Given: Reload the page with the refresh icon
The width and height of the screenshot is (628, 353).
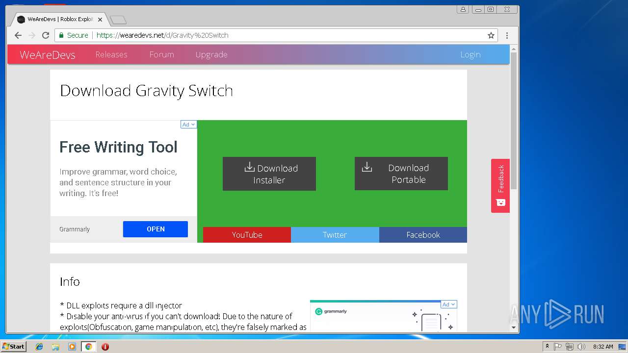Looking at the screenshot, I should click(46, 35).
